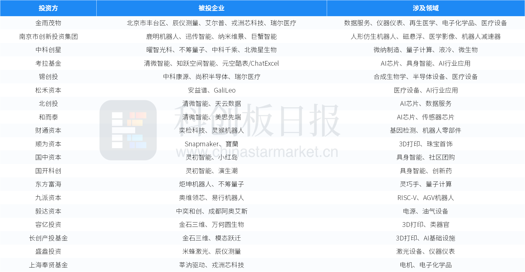The image size is (525, 272).
Task: Click investor name 中科创星
Action: coord(48,50)
